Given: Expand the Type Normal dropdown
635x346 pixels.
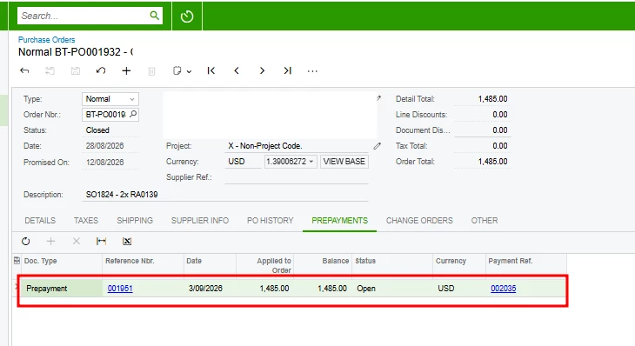Looking at the screenshot, I should pyautogui.click(x=132, y=99).
